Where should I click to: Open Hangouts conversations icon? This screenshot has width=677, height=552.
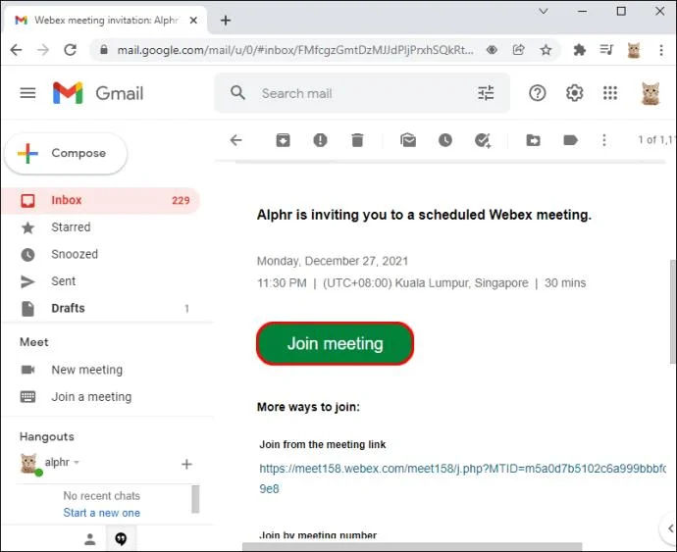(x=121, y=538)
